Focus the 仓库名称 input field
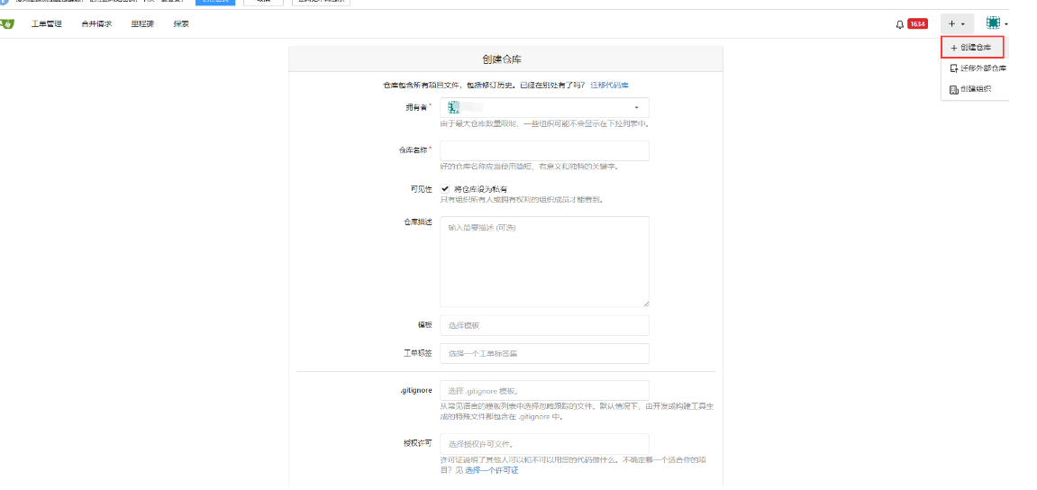 [x=544, y=150]
